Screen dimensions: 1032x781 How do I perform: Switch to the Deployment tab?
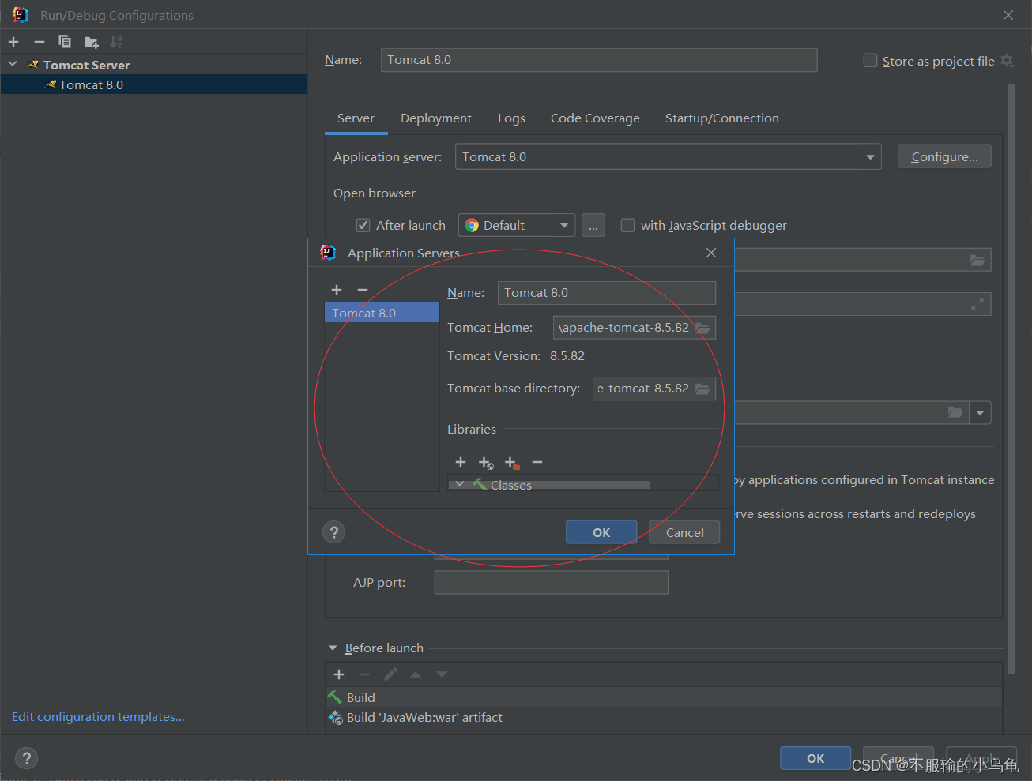436,118
